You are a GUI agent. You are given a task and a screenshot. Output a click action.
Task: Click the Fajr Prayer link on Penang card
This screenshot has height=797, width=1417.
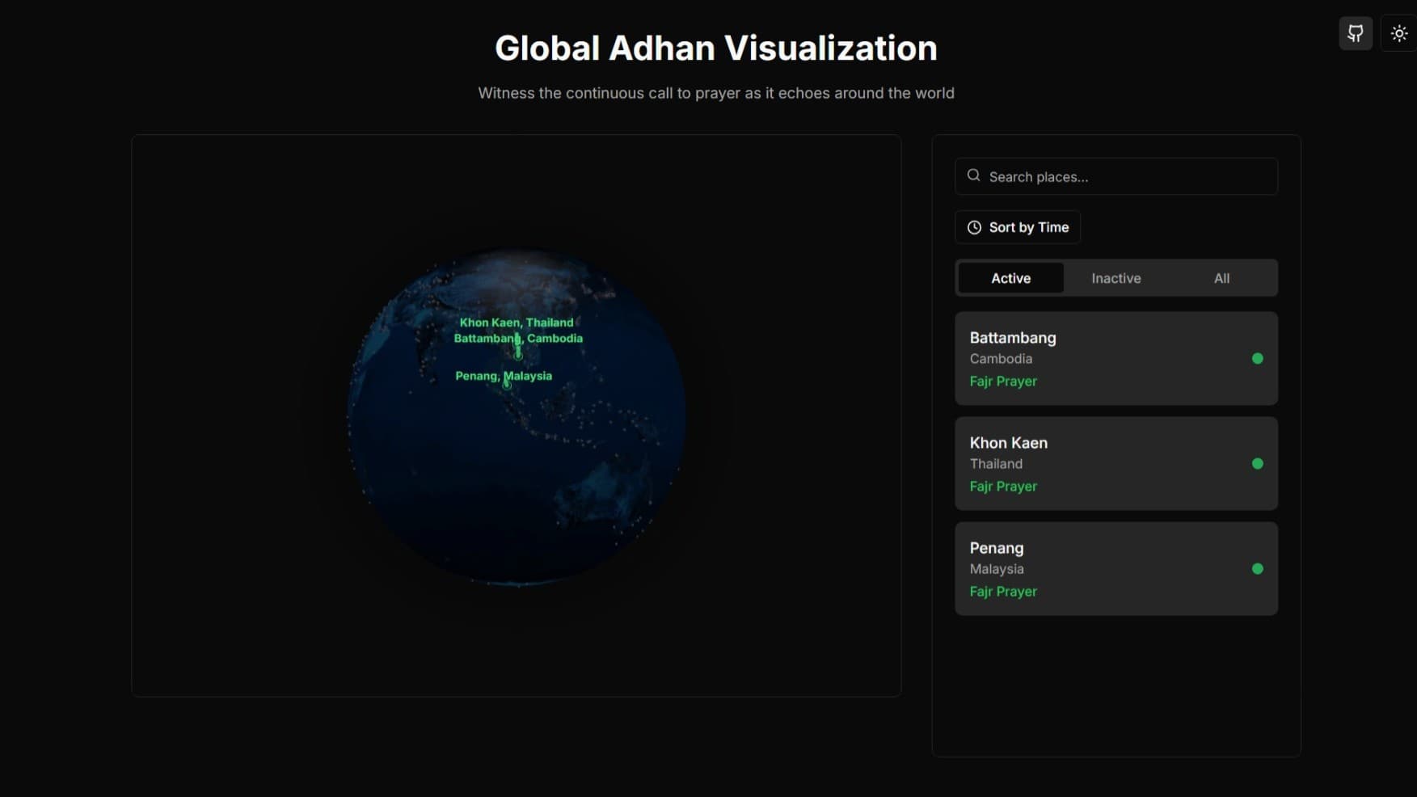point(1003,591)
